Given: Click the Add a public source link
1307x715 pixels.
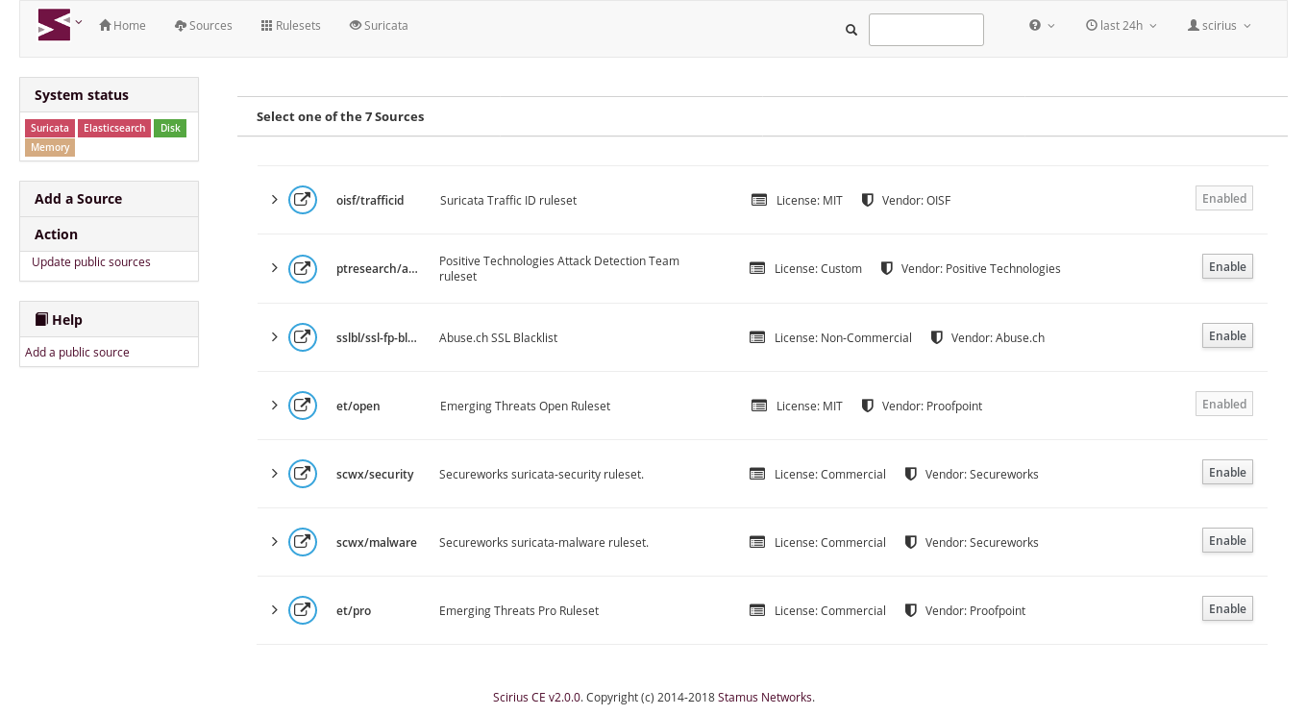Looking at the screenshot, I should coord(77,353).
